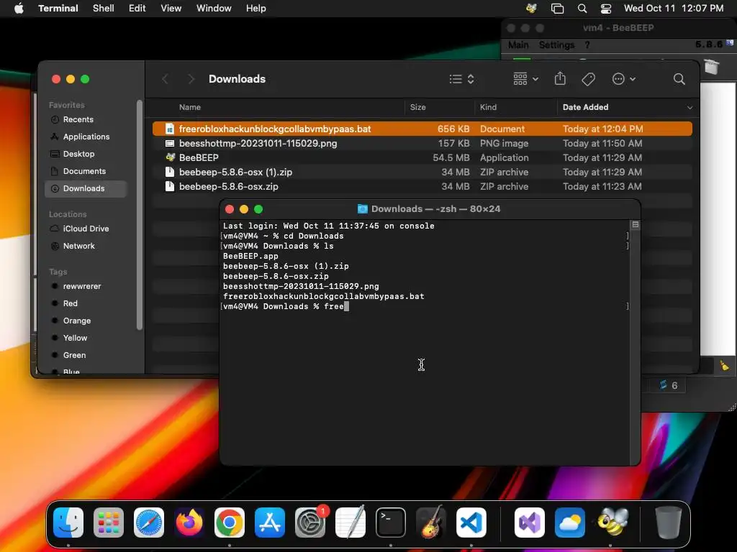This screenshot has width=737, height=552.
Task: Click the Share icon in Finder toolbar
Action: click(560, 79)
